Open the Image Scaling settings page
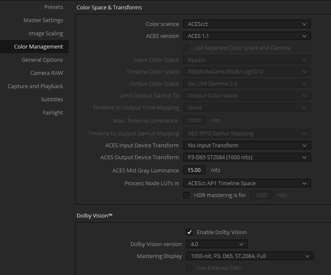Image resolution: width=331 pixels, height=275 pixels. [x=46, y=34]
